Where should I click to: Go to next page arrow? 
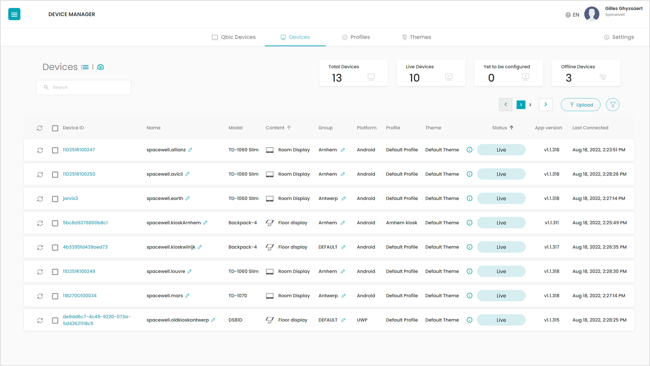546,105
